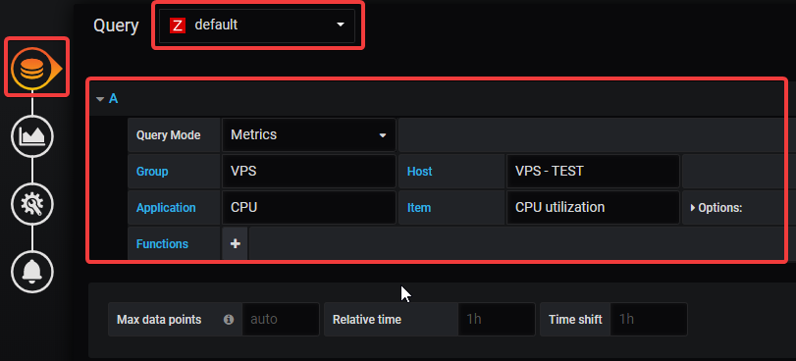Open the Queries database icon tab

point(32,69)
